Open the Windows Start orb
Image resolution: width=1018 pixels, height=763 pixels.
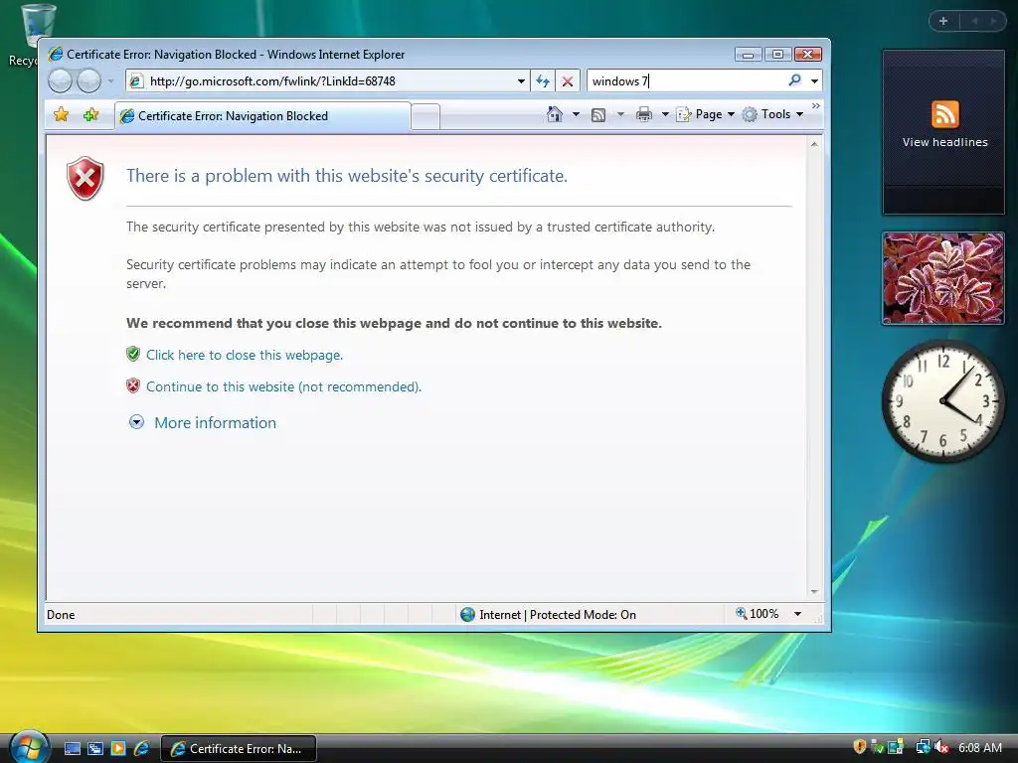[29, 747]
